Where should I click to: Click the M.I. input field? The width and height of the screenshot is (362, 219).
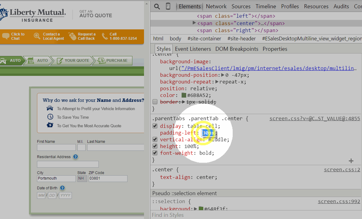[x=82, y=147]
